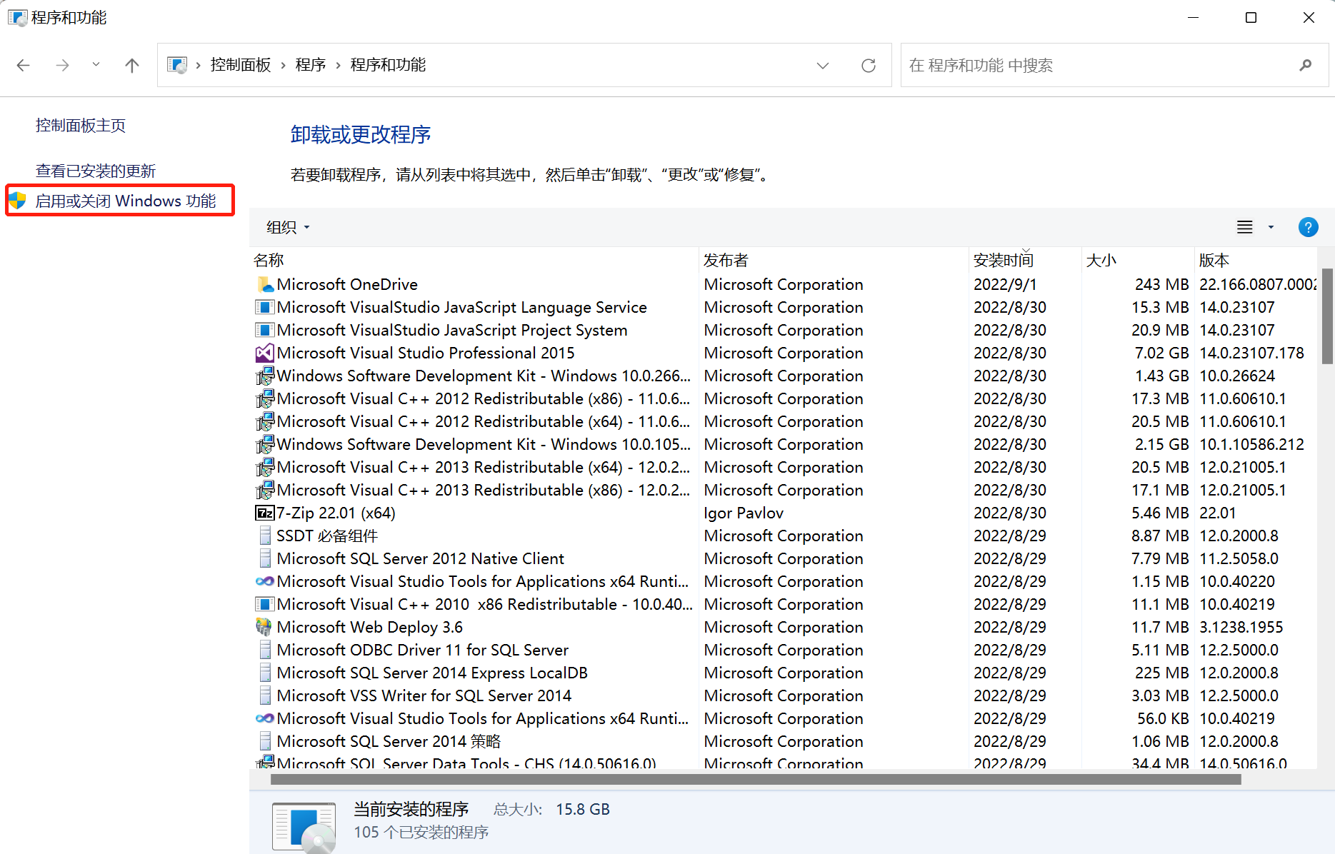Select Windows SDK 10.0.105 installer icon
Image resolution: width=1335 pixels, height=854 pixels.
(265, 444)
